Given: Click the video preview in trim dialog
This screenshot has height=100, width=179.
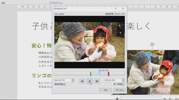Looking at the screenshot, I should (x=90, y=42).
